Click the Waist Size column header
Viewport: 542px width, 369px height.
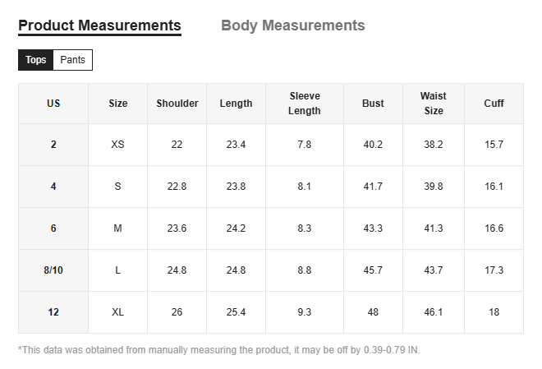click(x=434, y=104)
